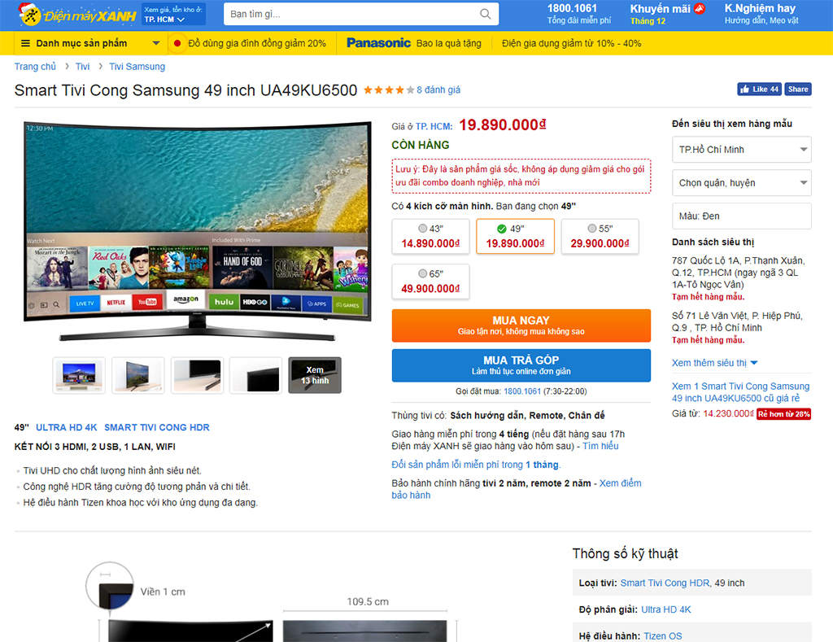This screenshot has width=833, height=642.
Task: Click the SMART TIVI CONG HDR link
Action: (157, 427)
